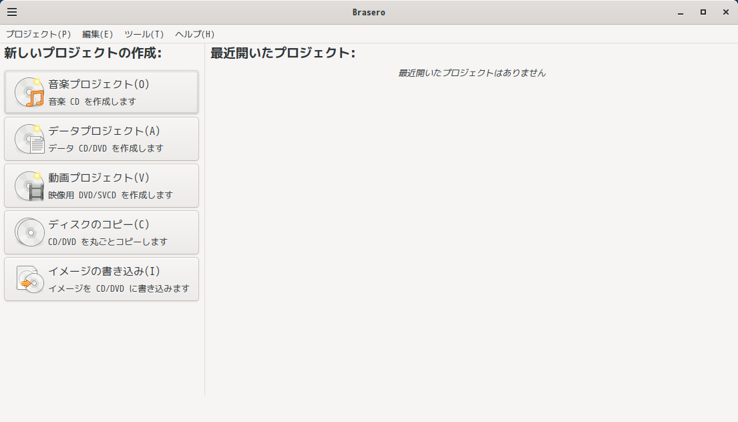Start a new 音楽プロジェクト(O)

102,92
